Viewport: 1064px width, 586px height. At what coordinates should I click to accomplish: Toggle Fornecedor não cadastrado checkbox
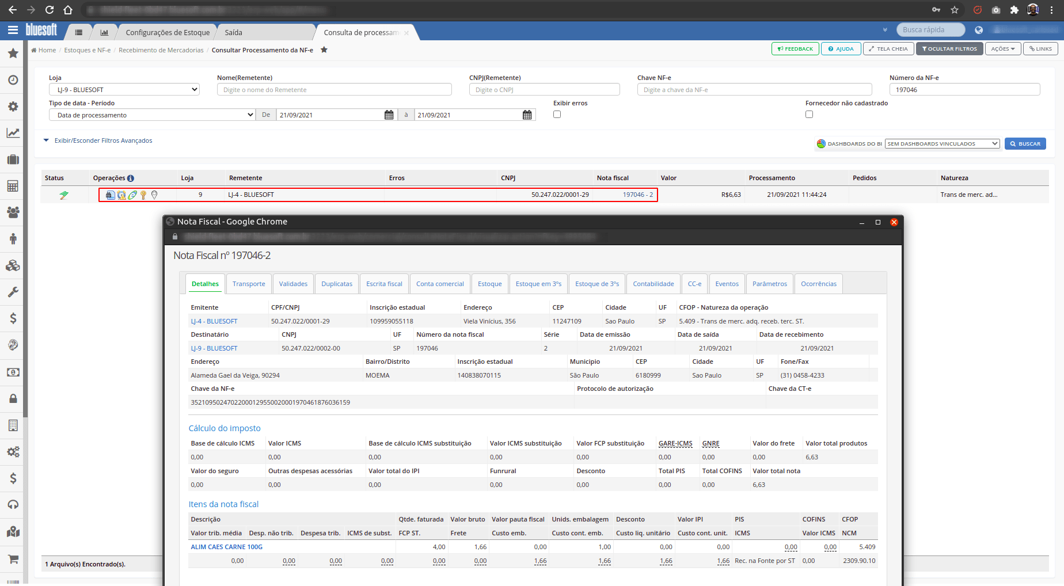pos(809,115)
